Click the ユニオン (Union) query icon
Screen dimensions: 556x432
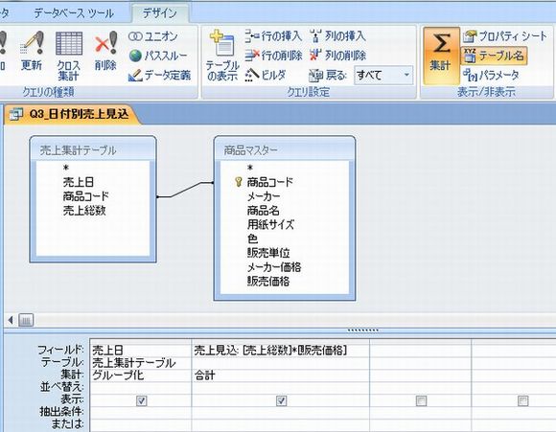pos(152,36)
